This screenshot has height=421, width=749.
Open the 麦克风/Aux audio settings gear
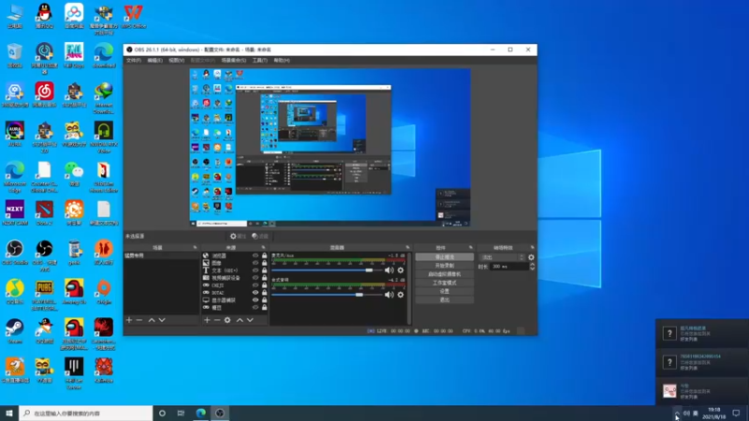pyautogui.click(x=401, y=270)
